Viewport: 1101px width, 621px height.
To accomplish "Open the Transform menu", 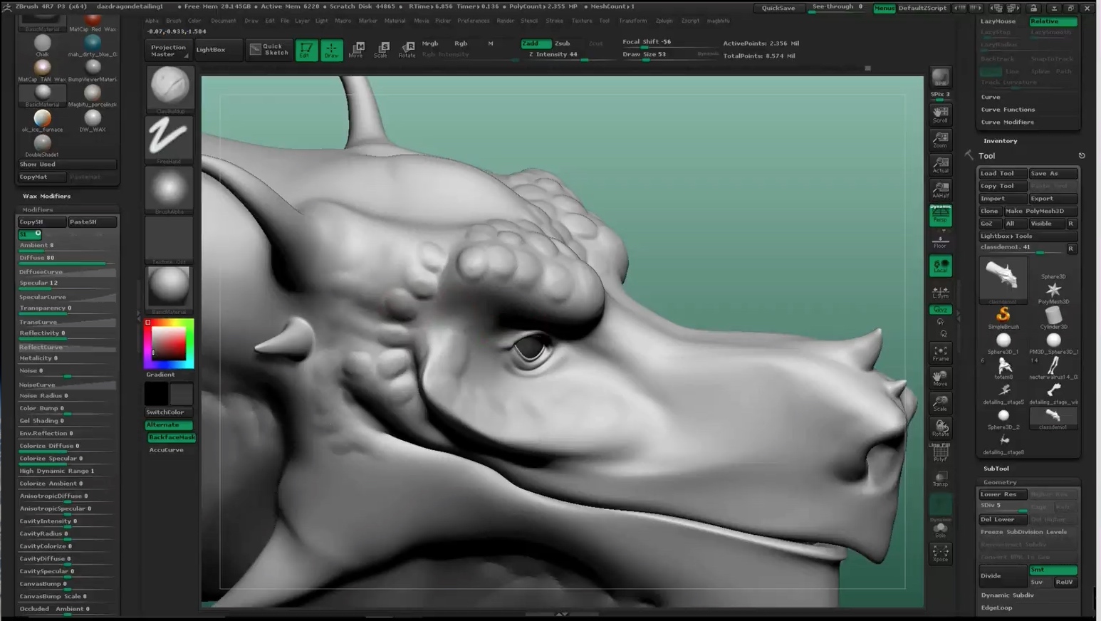I will 632,21.
